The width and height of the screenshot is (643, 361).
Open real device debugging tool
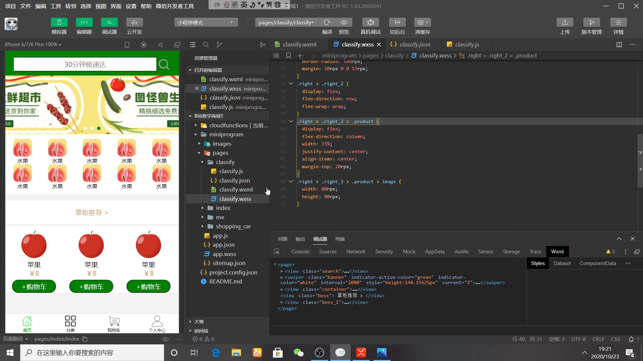pyautogui.click(x=370, y=22)
